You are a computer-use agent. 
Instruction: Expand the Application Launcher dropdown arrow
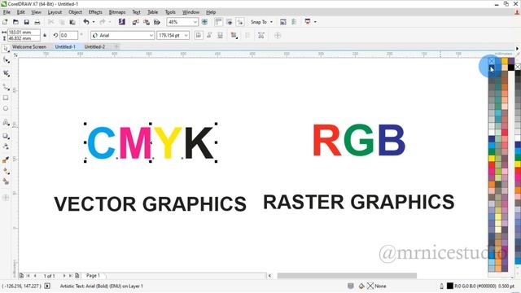[x=315, y=22]
